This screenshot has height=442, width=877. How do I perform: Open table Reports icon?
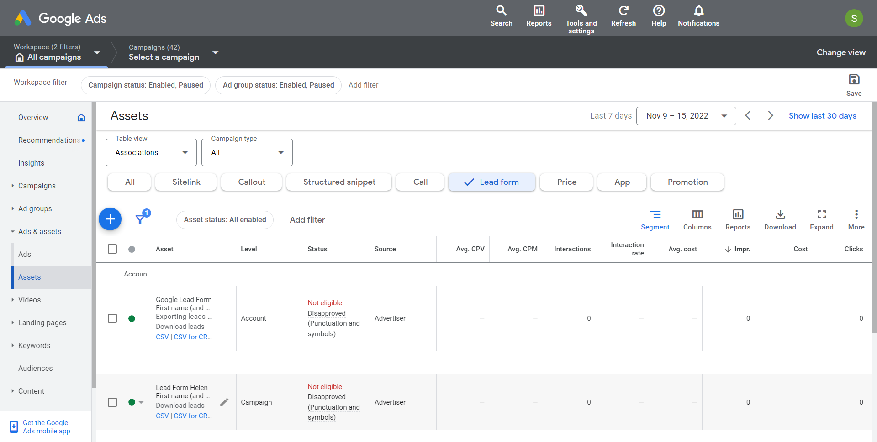click(738, 220)
